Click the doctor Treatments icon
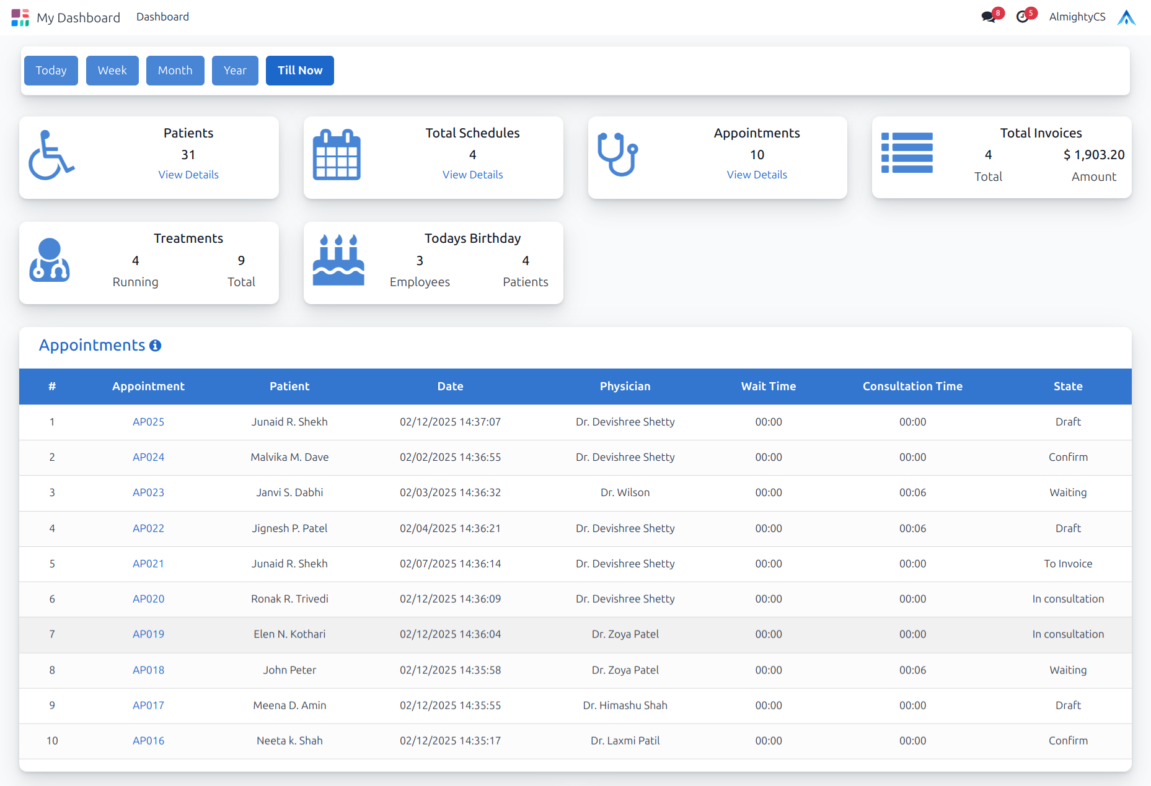1151x786 pixels. pyautogui.click(x=50, y=260)
